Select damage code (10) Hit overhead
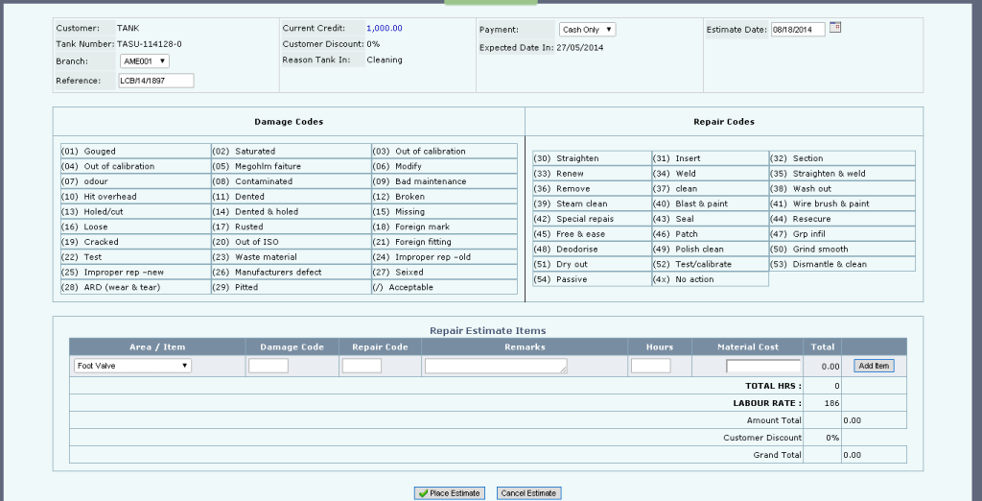Screen dimensions: 982x501 coord(136,196)
